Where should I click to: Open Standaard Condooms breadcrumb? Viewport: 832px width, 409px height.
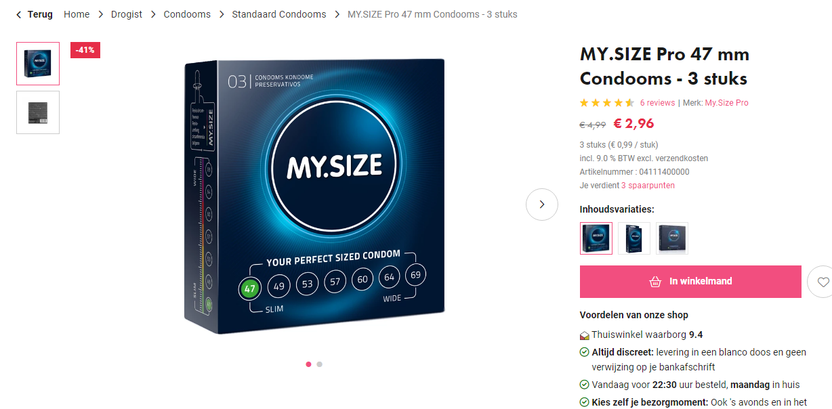click(279, 14)
